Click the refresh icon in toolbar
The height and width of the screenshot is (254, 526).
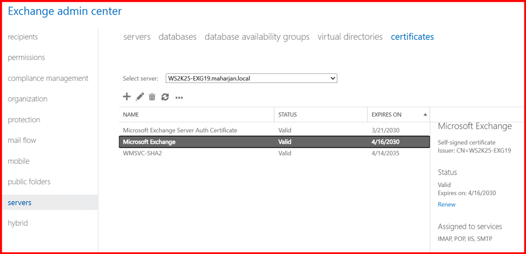[165, 97]
